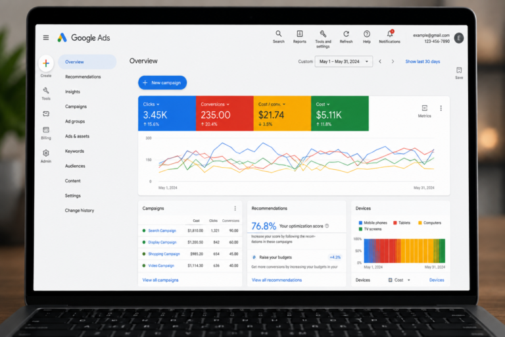Click TV screens green legend swatch
The width and height of the screenshot is (505, 337).
tap(360, 229)
